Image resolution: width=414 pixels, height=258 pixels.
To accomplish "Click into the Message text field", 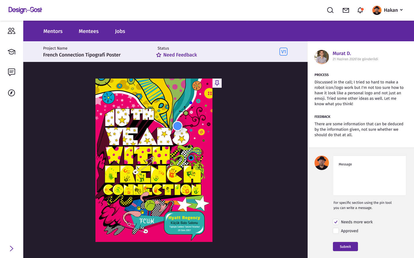I will pyautogui.click(x=369, y=175).
